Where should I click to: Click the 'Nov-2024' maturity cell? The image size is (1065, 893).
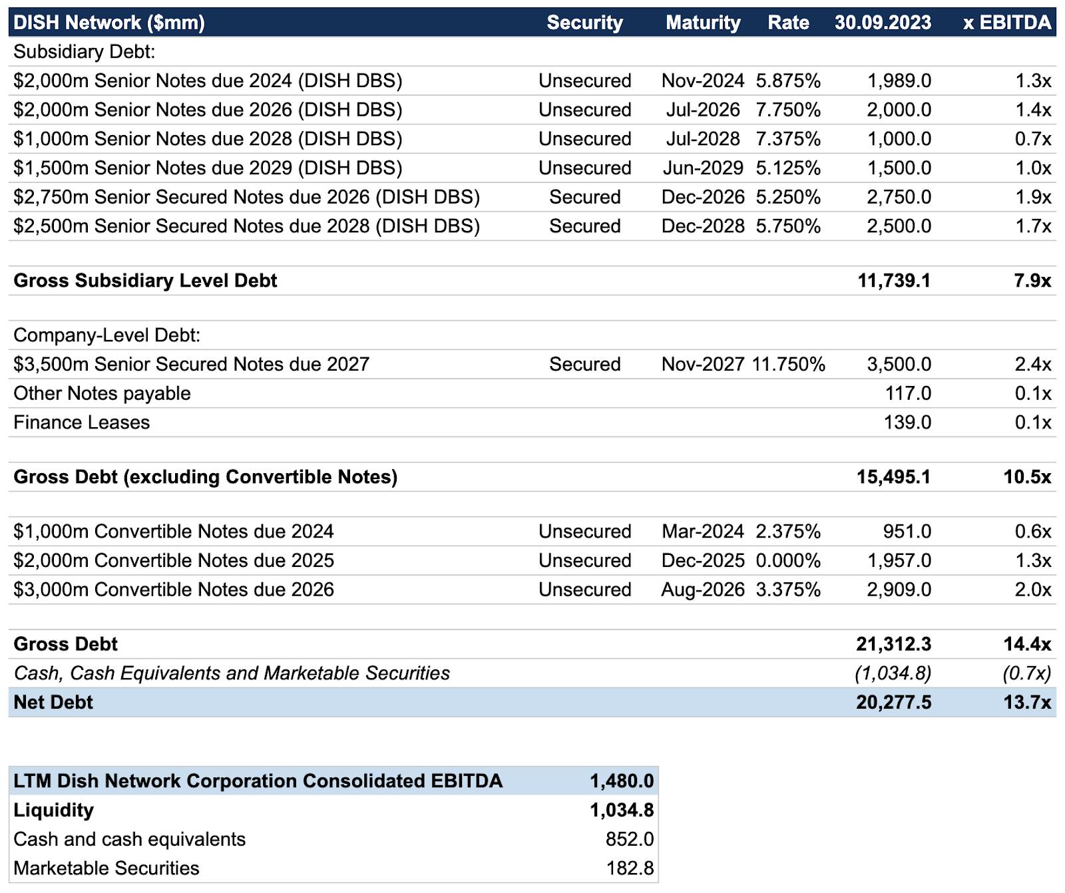coord(703,81)
